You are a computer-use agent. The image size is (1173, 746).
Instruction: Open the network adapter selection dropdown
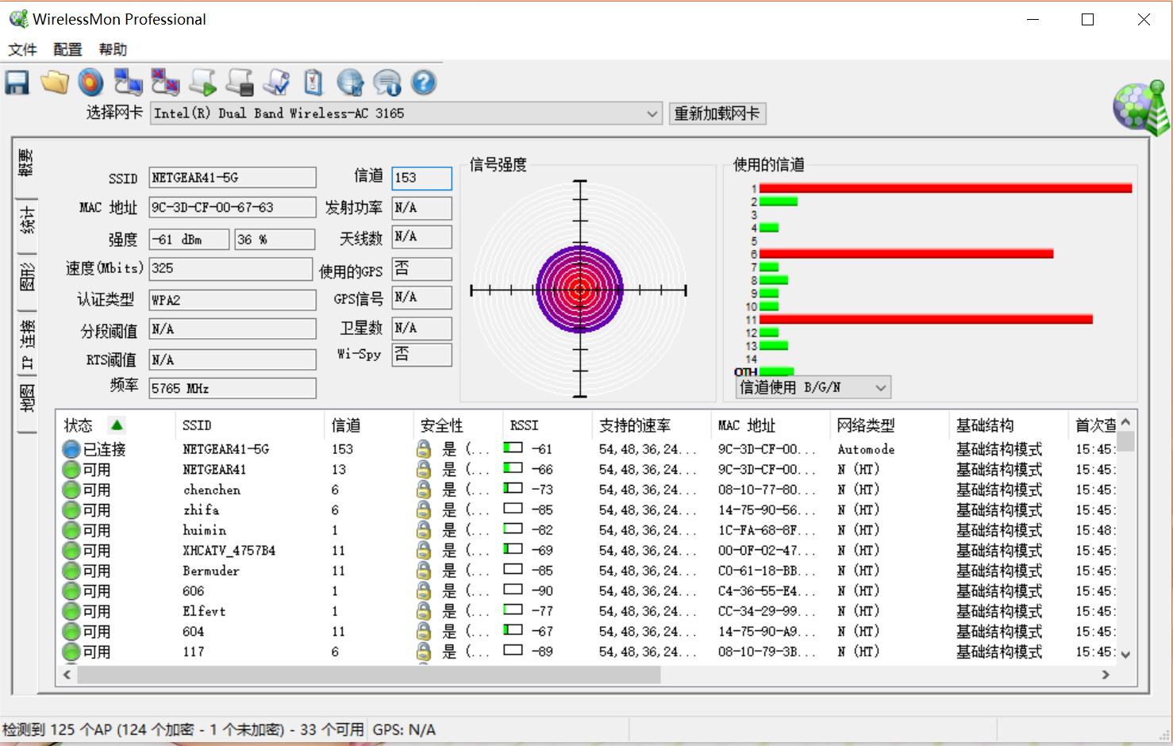pos(651,113)
